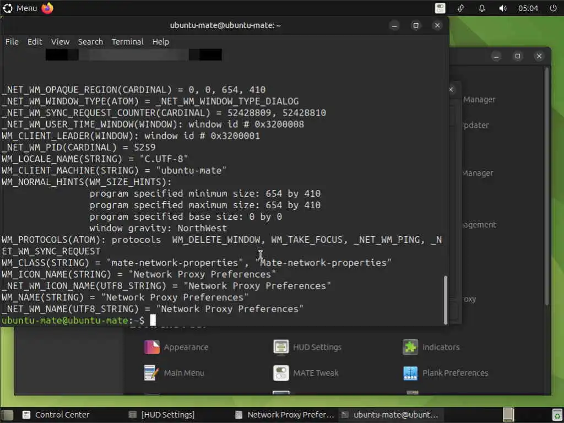Close the Control Center window

pyautogui.click(x=539, y=56)
